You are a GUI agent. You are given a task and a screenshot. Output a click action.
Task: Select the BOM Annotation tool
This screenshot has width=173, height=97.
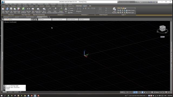[x=55, y=10]
